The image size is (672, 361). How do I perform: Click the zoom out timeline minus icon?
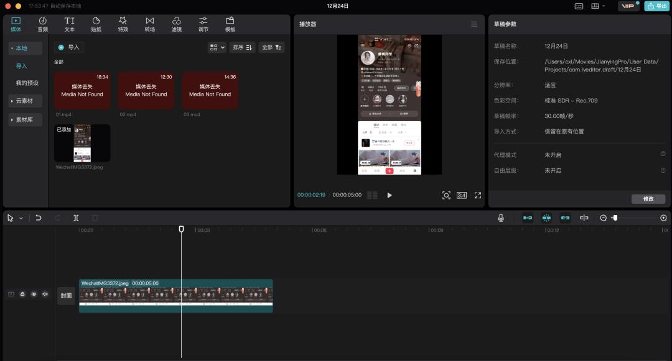pyautogui.click(x=603, y=218)
